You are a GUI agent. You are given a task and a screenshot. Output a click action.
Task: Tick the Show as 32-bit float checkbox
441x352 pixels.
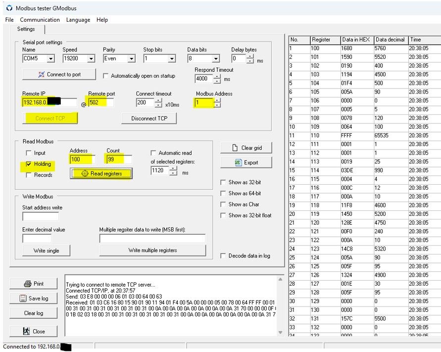coord(224,215)
